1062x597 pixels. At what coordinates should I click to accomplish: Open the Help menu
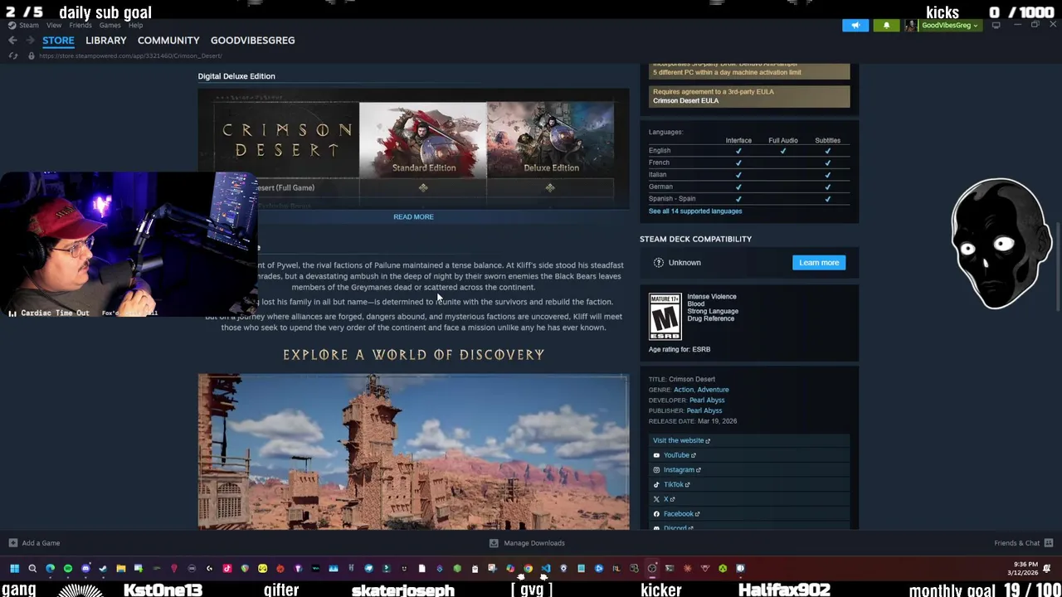[135, 26]
